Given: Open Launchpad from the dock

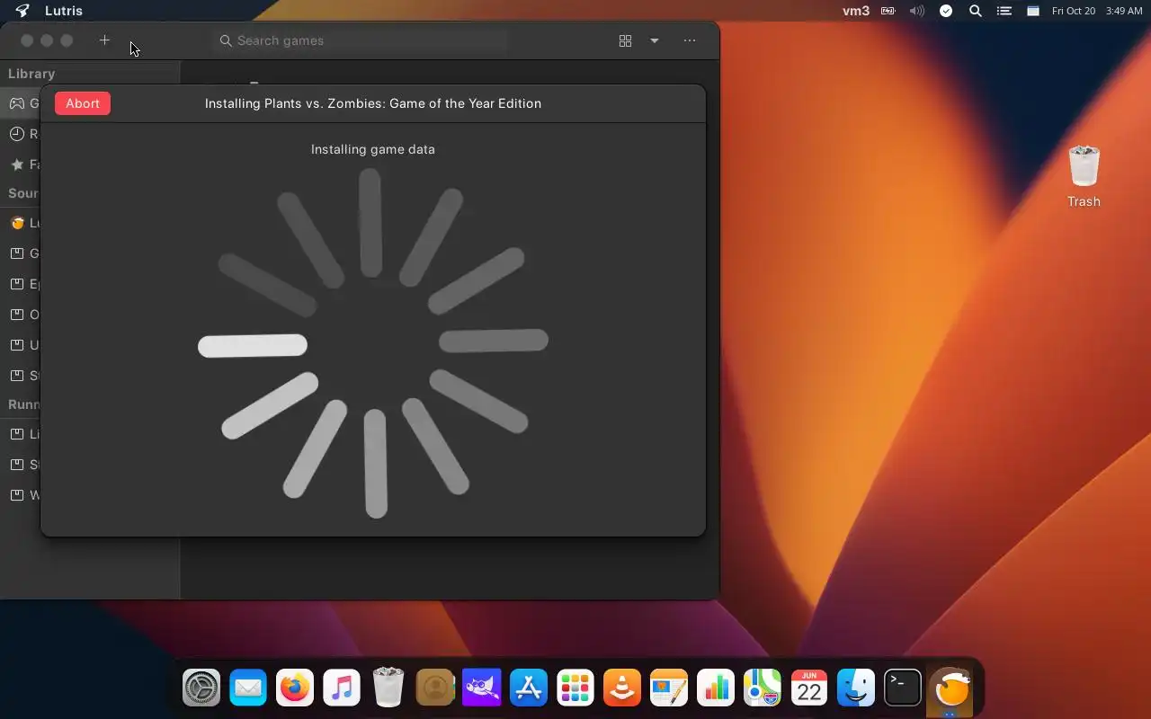Looking at the screenshot, I should pyautogui.click(x=575, y=689).
